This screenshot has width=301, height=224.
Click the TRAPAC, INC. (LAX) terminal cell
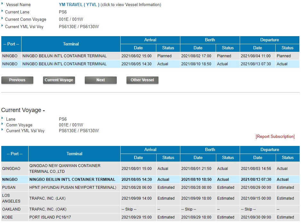47,198
